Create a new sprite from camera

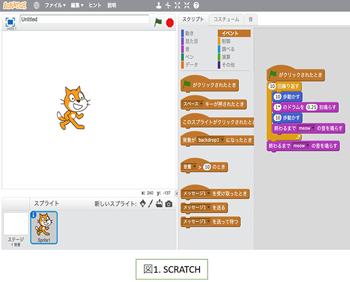pos(169,204)
